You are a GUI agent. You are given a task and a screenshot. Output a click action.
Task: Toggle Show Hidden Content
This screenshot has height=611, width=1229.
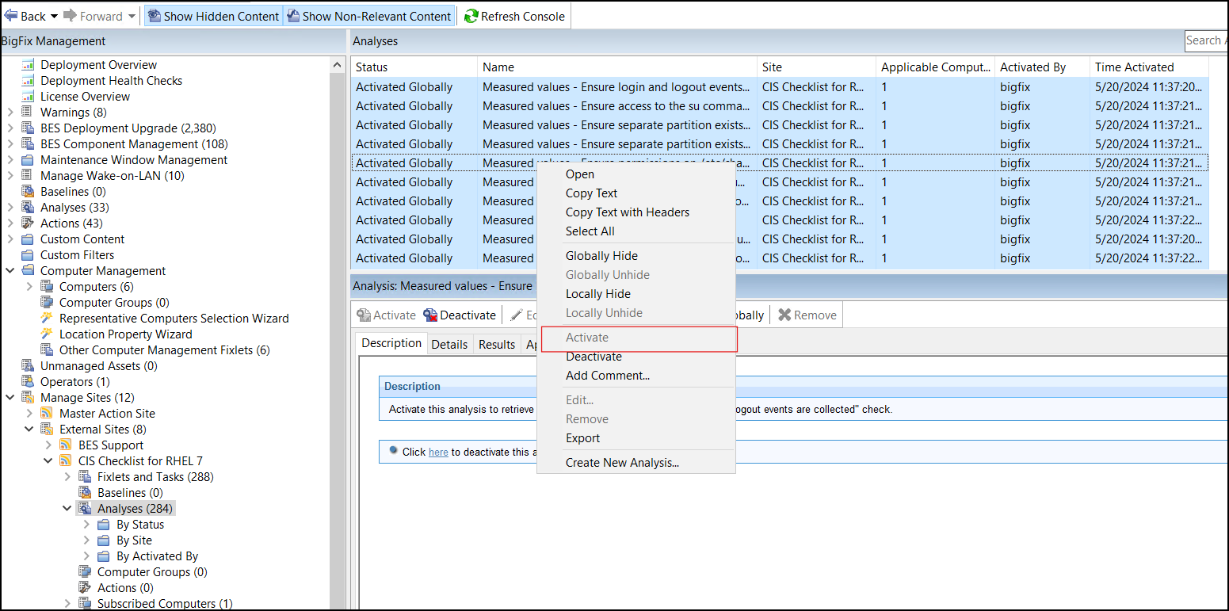click(x=213, y=16)
